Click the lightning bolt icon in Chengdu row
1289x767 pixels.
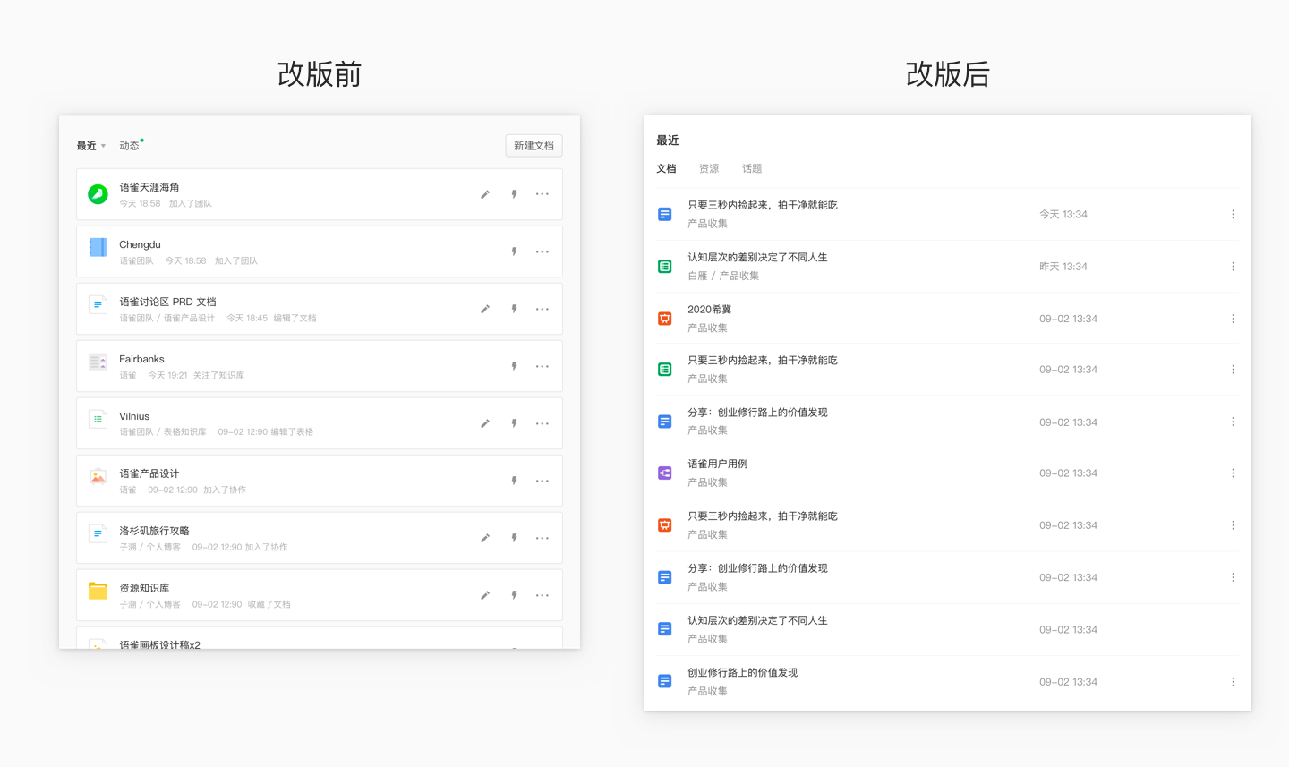515,251
